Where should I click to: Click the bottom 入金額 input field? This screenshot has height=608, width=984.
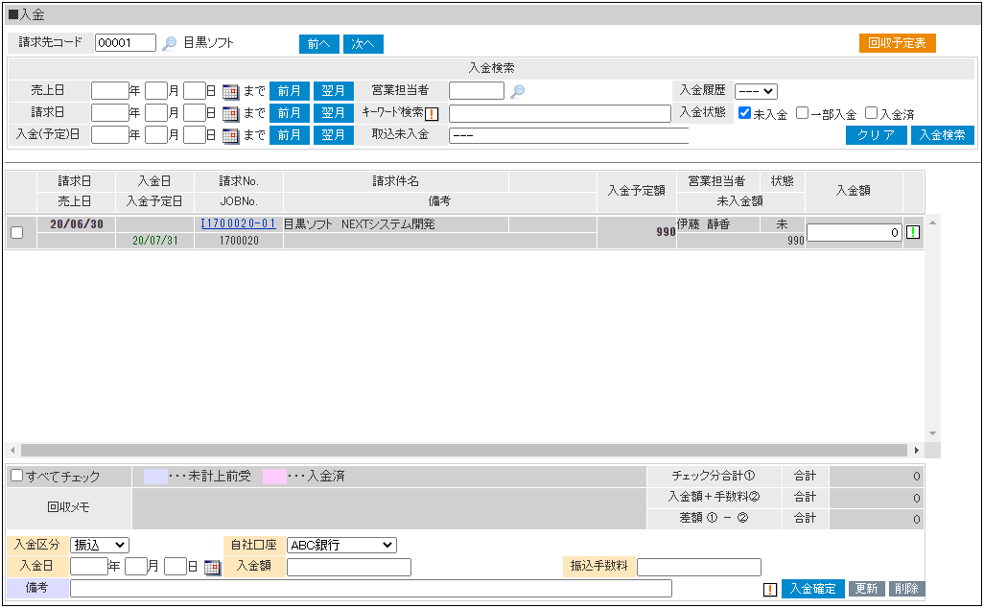[x=349, y=567]
